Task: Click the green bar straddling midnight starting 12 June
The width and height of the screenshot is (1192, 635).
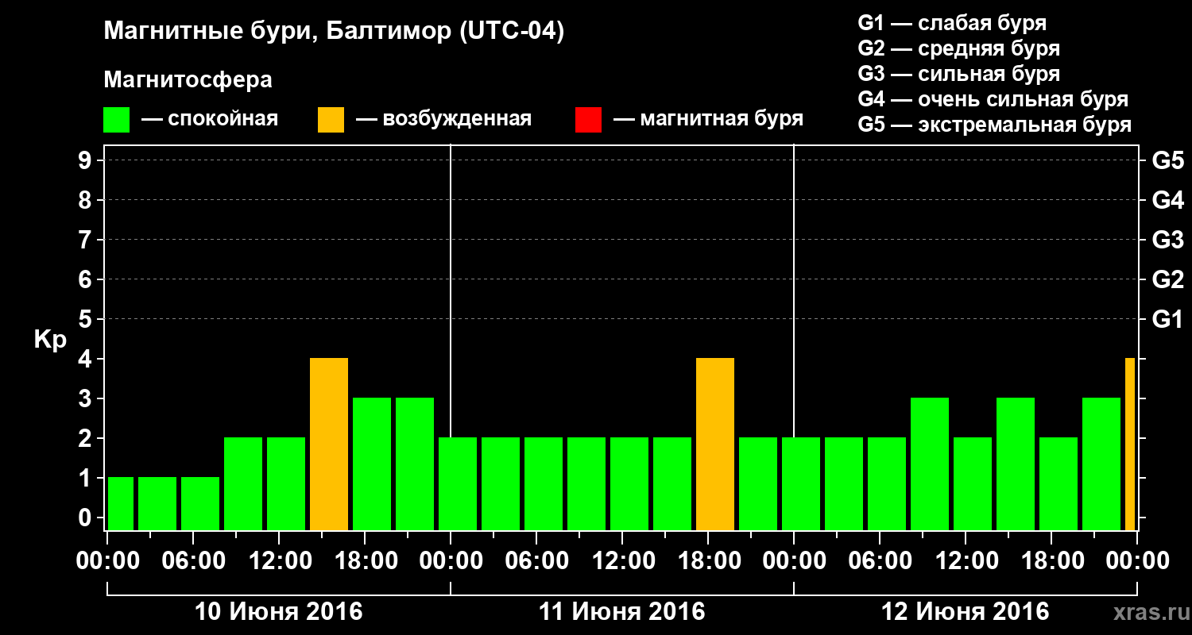Action: [x=801, y=484]
